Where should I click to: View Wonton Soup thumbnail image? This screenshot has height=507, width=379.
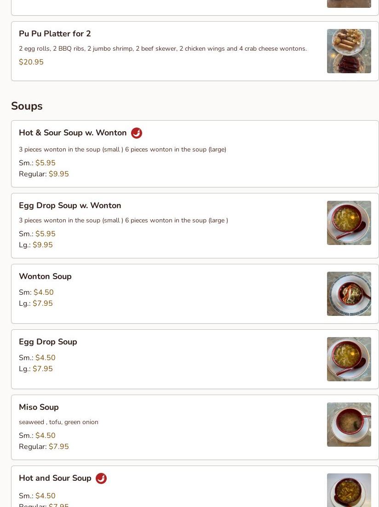point(349,294)
